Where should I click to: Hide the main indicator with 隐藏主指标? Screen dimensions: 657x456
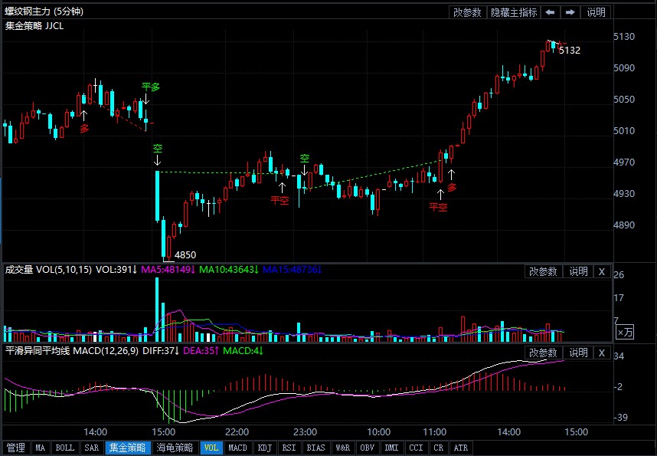514,12
